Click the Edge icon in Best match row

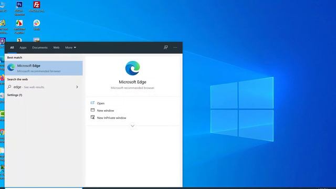pos(11,68)
